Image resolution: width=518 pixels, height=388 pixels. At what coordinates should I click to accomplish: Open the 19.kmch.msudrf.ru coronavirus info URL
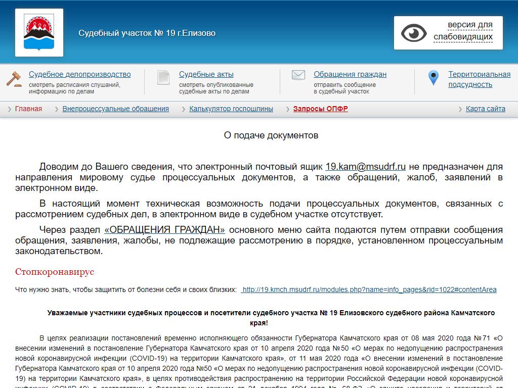click(x=369, y=289)
